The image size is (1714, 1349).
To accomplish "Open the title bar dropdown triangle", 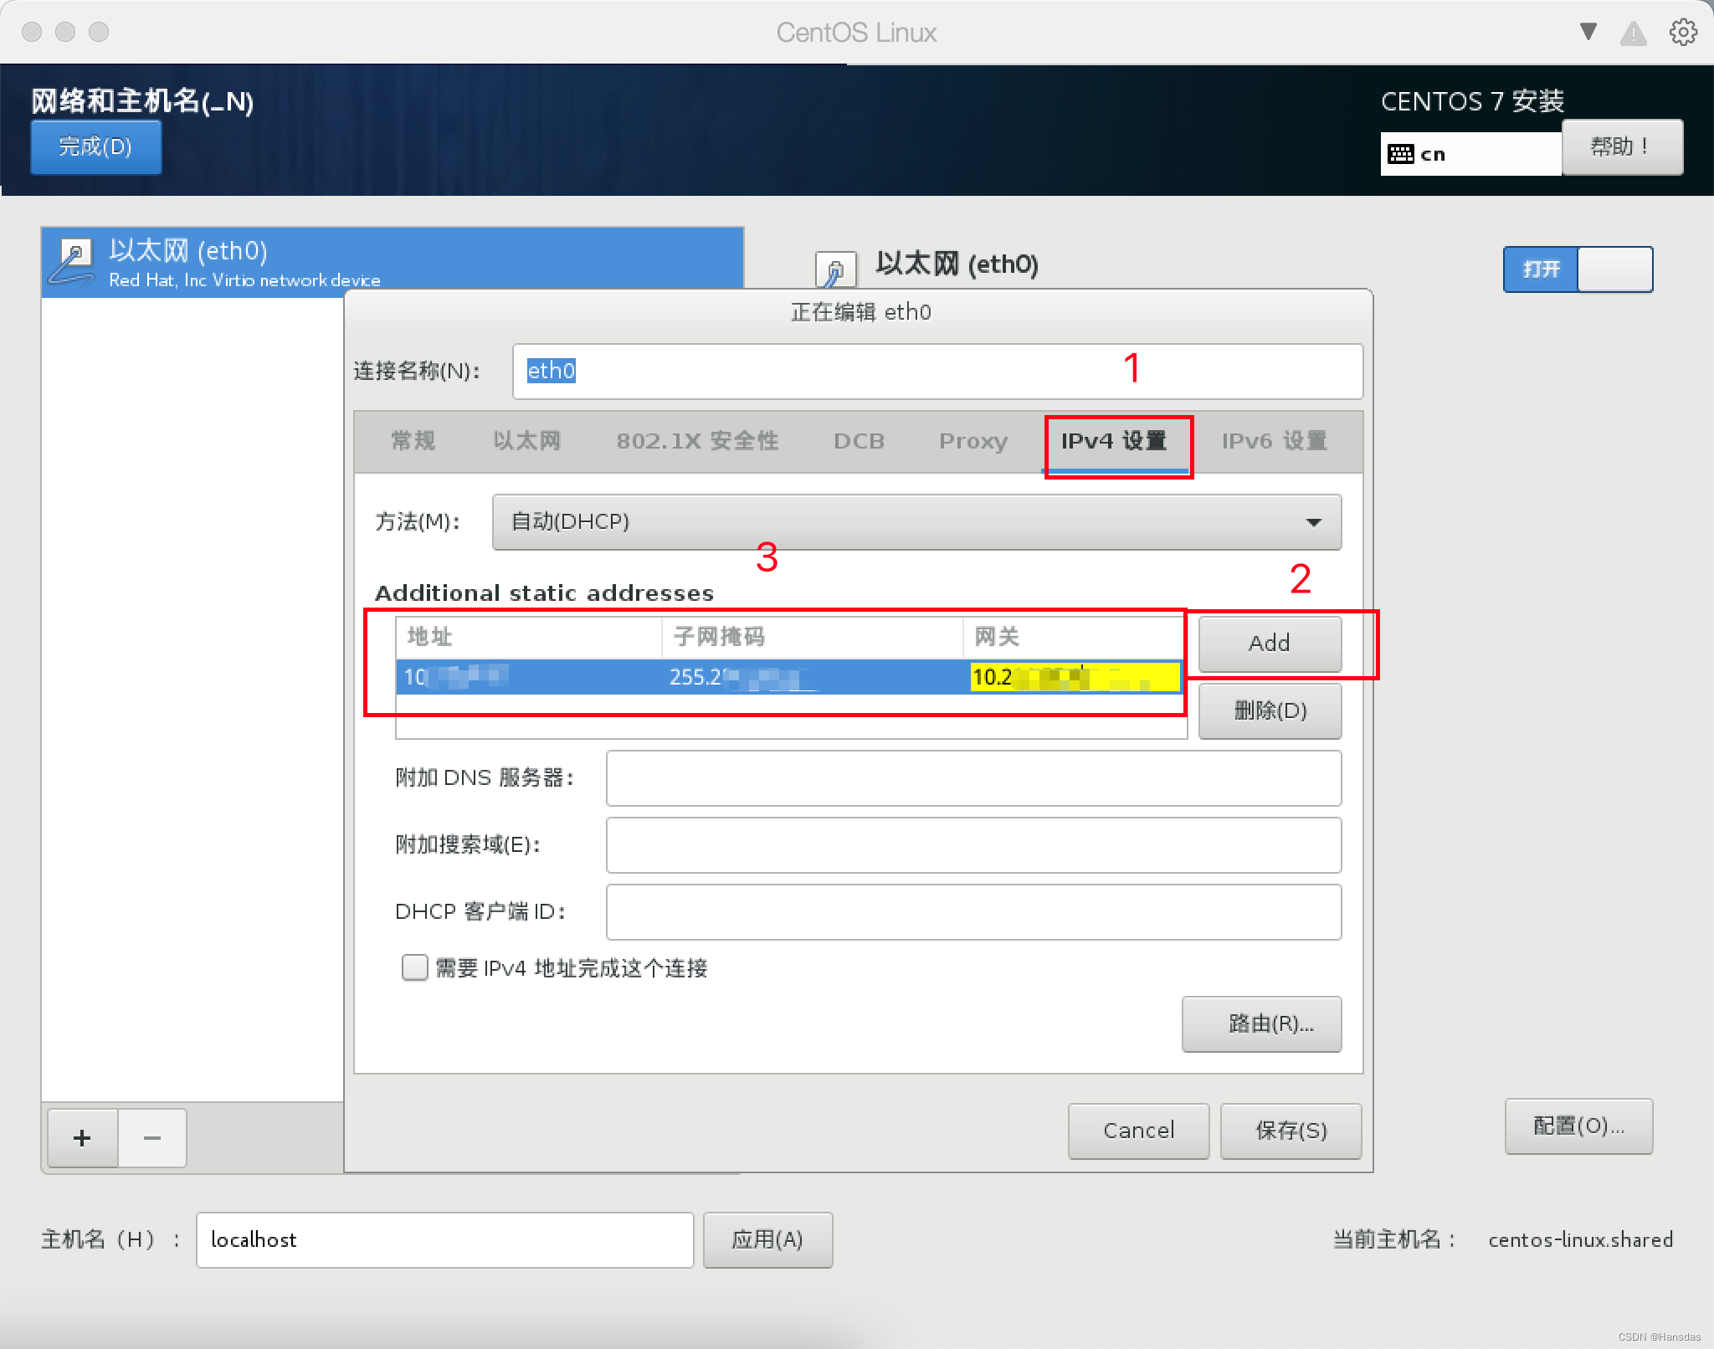I will coord(1588,32).
